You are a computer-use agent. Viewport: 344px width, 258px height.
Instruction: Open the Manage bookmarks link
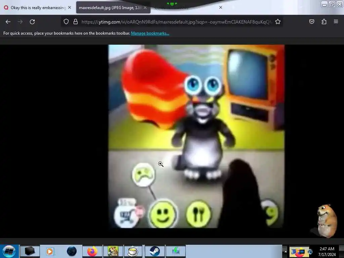150,33
